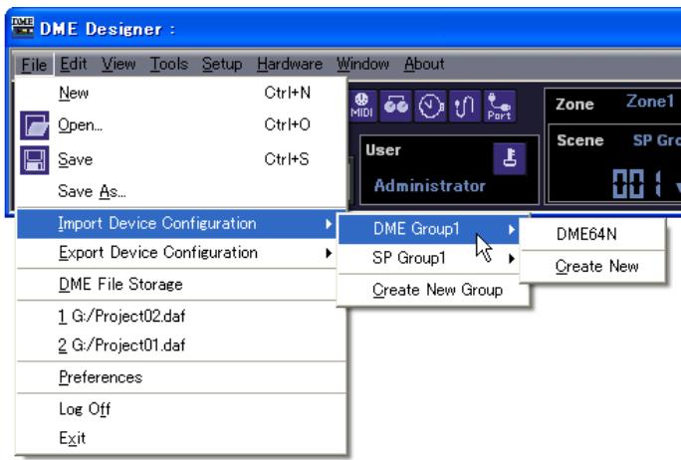Open the Edit menu
681x460 pixels.
(74, 65)
